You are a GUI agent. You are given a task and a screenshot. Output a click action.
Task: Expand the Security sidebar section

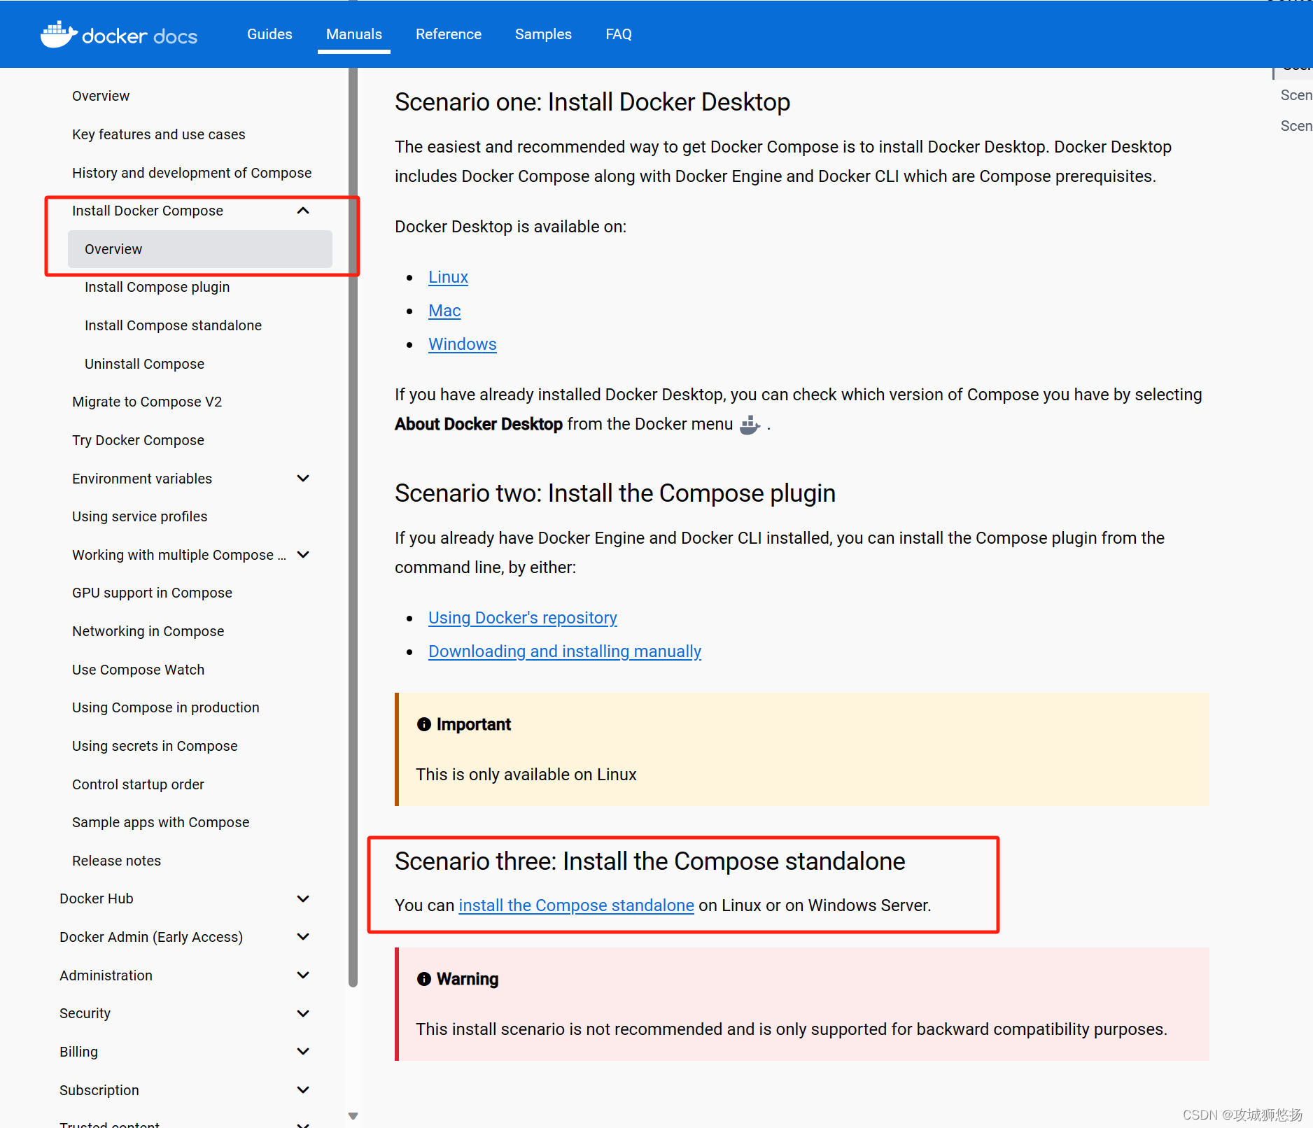pyautogui.click(x=303, y=1013)
